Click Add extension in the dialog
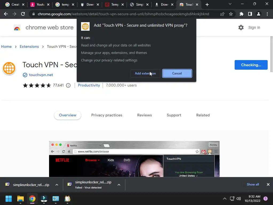The height and width of the screenshot is (205, 273). click(x=145, y=73)
